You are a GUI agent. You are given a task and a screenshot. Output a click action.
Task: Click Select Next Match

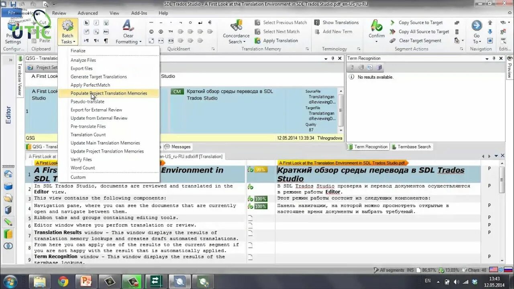(277, 31)
